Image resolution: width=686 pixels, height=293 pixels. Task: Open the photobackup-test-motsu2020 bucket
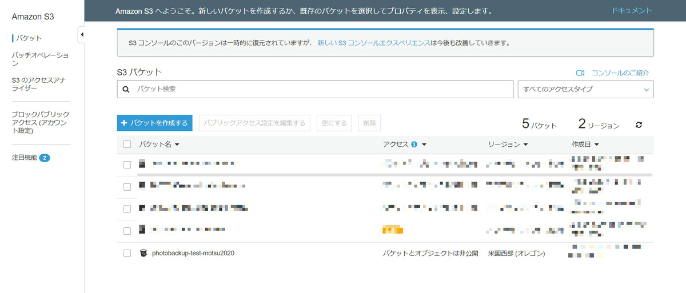click(x=194, y=253)
